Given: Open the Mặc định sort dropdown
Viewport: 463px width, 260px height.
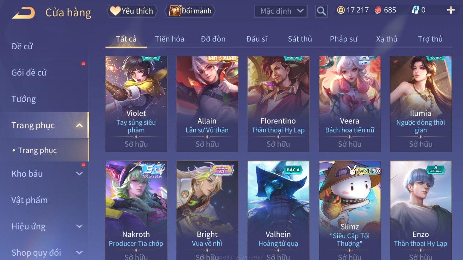Looking at the screenshot, I should [281, 11].
